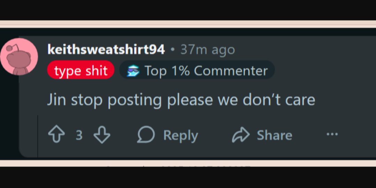
Task: Click the vote count number 3
Action: pos(79,135)
